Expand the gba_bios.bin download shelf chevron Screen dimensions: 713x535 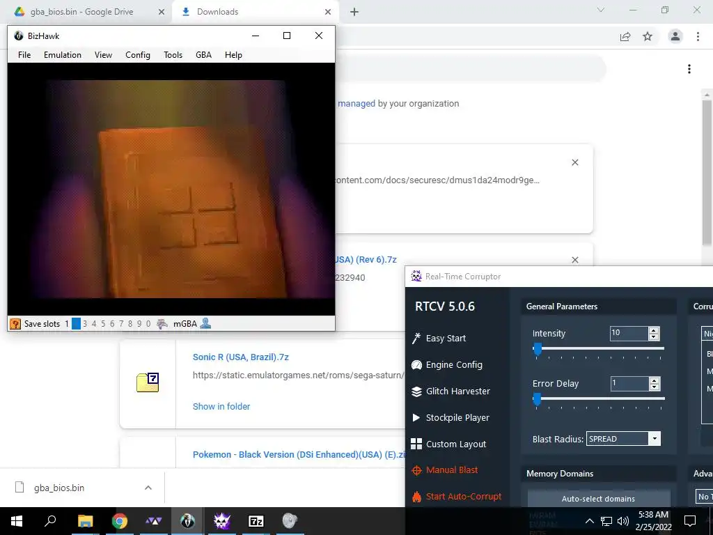[x=148, y=488]
